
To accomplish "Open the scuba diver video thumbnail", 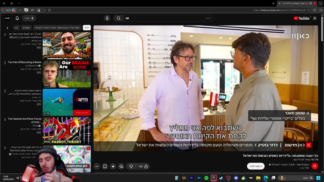I will coord(67,102).
